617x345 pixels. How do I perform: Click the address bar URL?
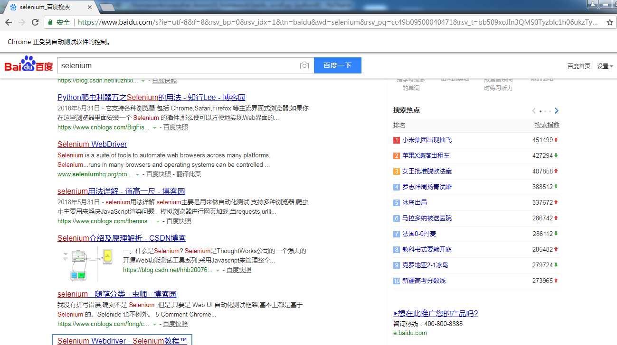(338, 22)
